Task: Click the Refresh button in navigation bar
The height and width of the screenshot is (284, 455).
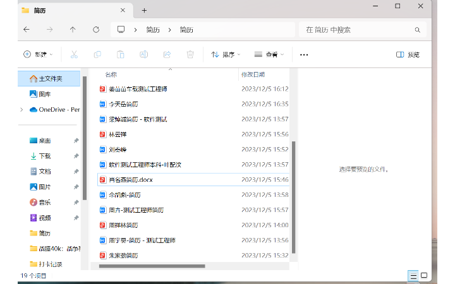Action: 96,30
